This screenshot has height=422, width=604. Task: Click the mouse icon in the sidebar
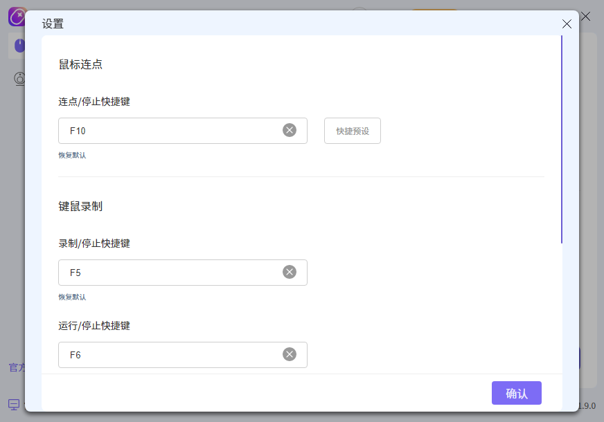19,46
